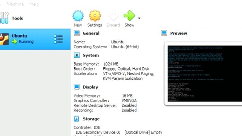242x136 pixels.
Task: Click the Storage section disk icon
Action: 76,119
